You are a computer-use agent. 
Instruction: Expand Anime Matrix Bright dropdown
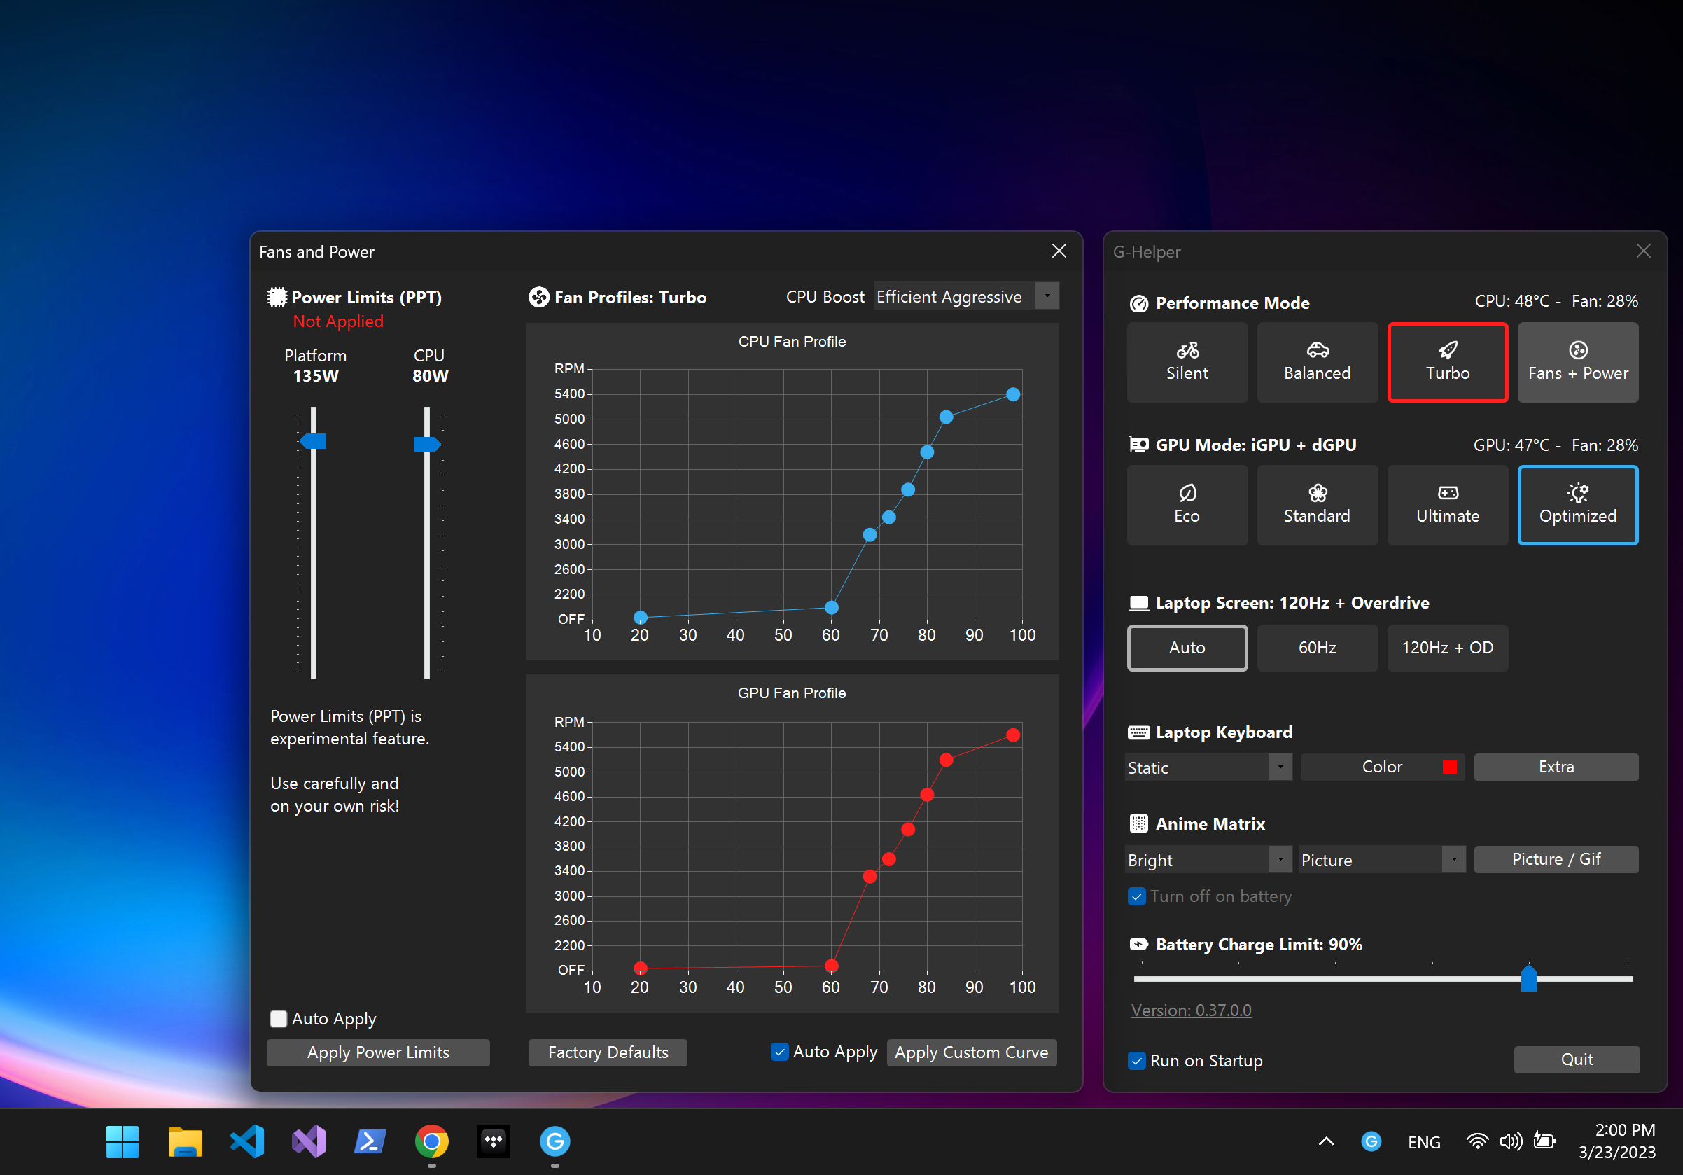[x=1280, y=860]
